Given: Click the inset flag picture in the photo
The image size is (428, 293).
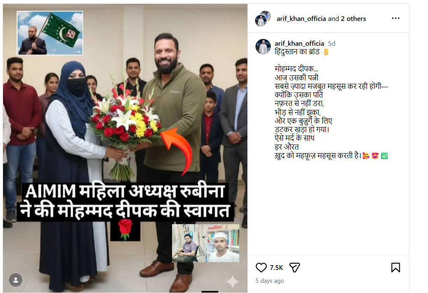Looking at the screenshot, I should coord(50,33).
